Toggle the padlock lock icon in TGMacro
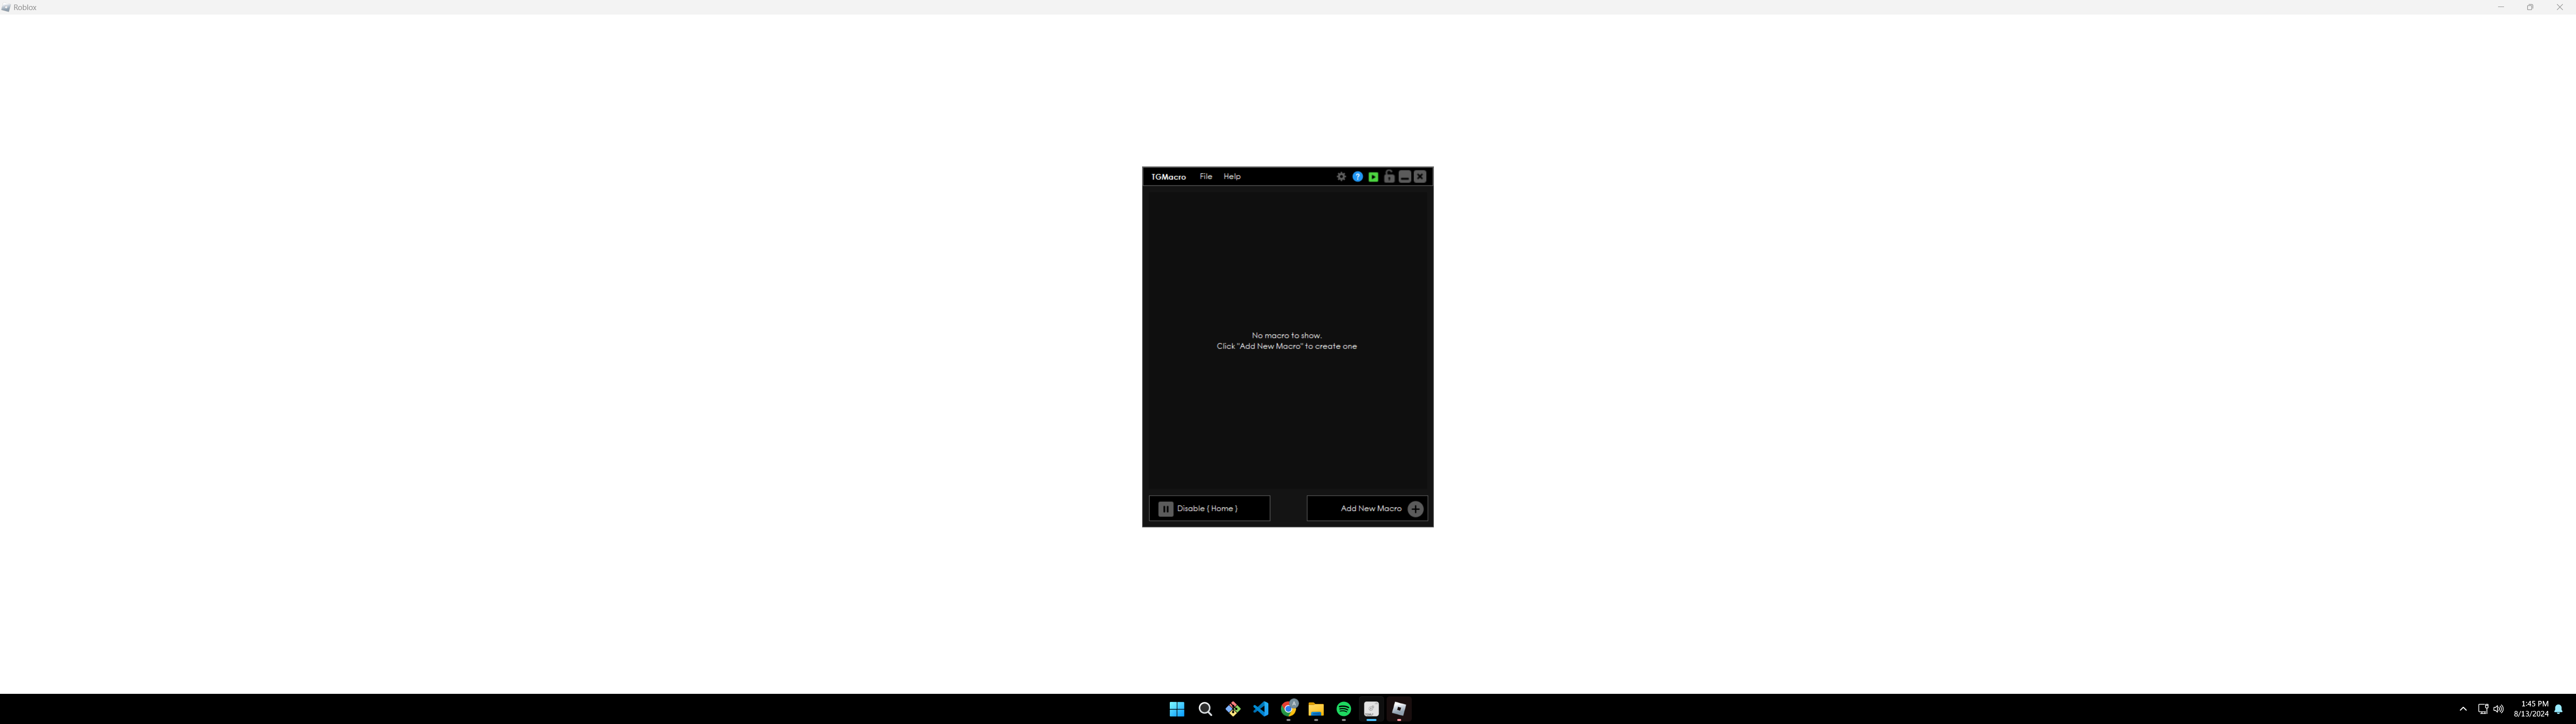This screenshot has height=724, width=2576. 1389,177
